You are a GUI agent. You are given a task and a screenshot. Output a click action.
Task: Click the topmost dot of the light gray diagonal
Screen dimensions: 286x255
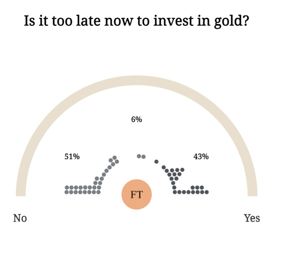point(115,158)
